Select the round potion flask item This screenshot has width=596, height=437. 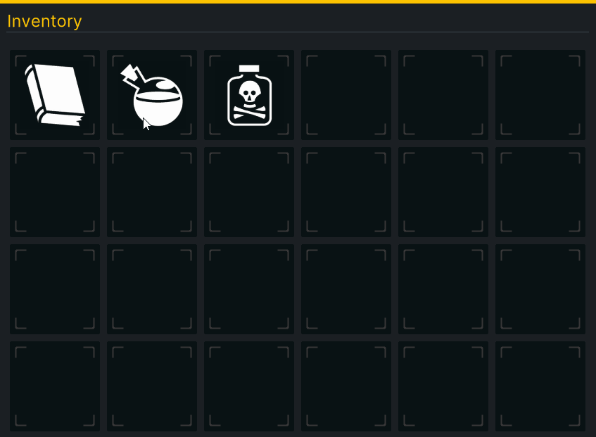[152, 95]
